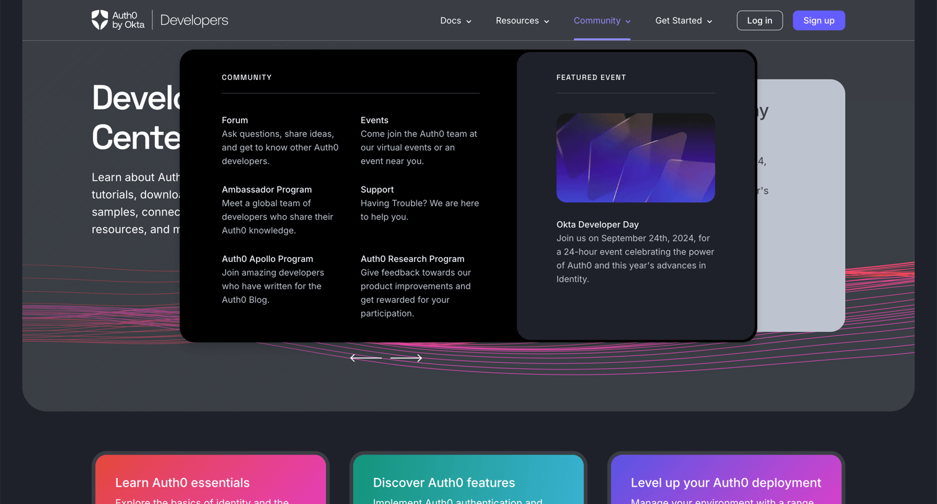Screen dimensions: 937x504
Task: Expand the Docs menu chevron
Action: pyautogui.click(x=469, y=22)
